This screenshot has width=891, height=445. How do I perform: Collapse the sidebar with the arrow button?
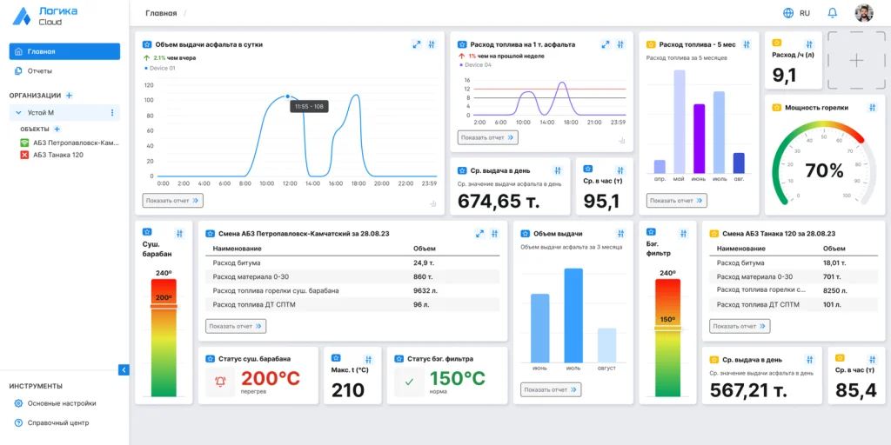click(124, 369)
